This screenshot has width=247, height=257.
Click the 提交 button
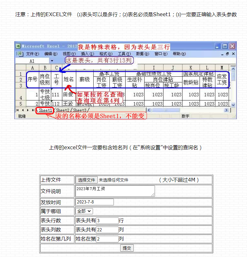(x=127, y=248)
